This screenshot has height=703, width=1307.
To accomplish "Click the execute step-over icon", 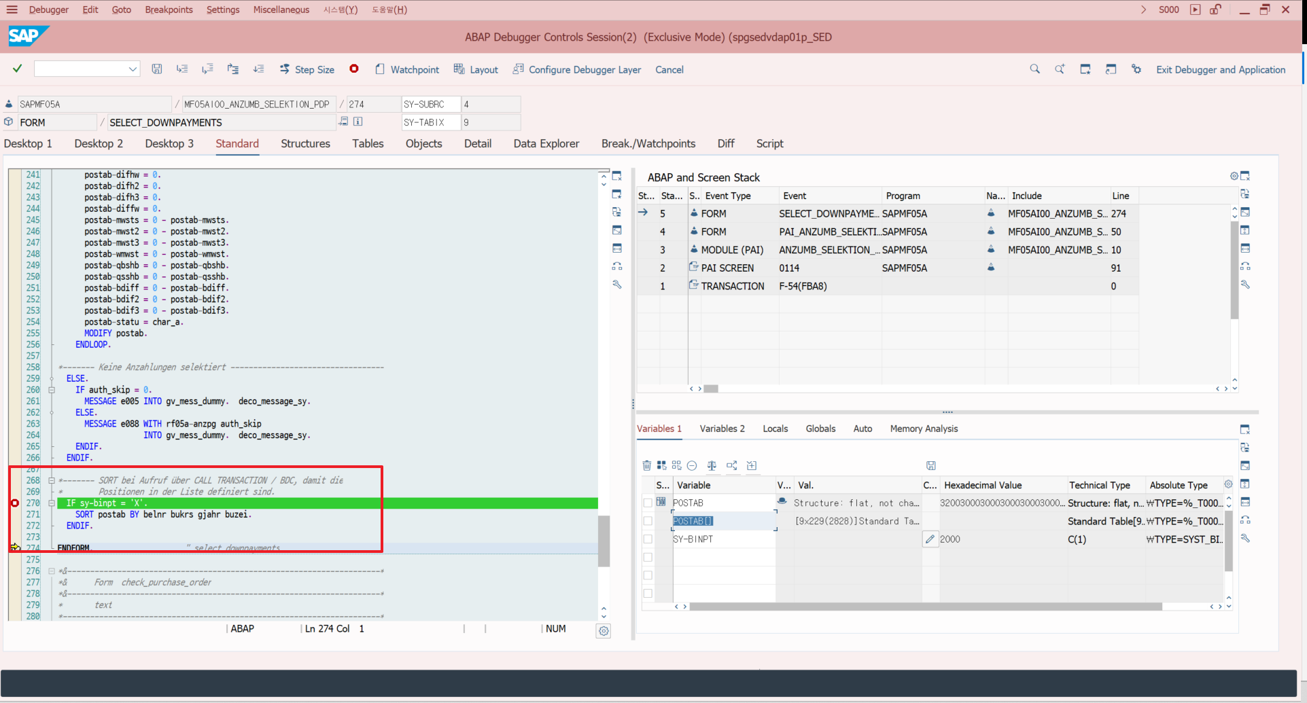I will coord(207,69).
